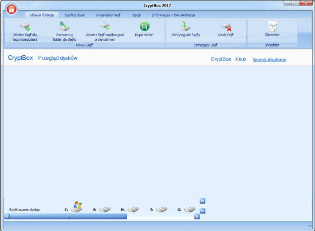Minimize the CryptBox 2017 window

coord(288,3)
